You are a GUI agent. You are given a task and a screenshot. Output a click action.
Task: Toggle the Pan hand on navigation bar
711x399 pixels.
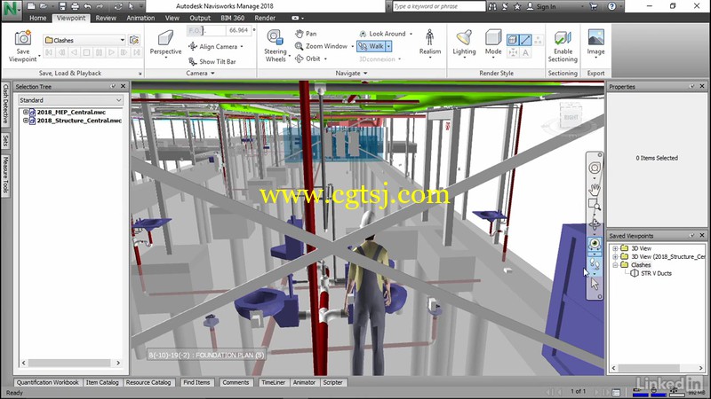pos(595,189)
